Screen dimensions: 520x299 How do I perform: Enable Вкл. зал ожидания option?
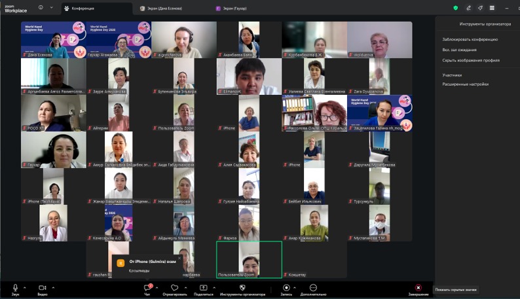tap(459, 50)
